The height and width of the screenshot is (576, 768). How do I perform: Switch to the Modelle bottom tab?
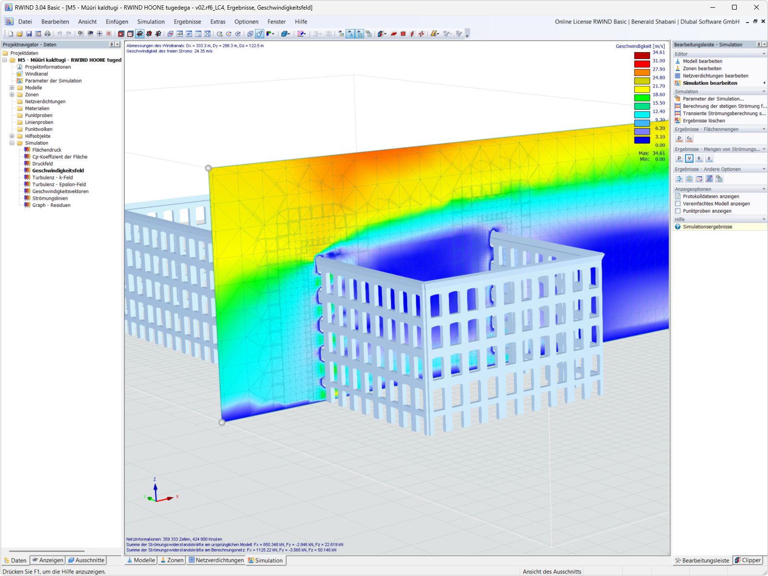pos(141,560)
